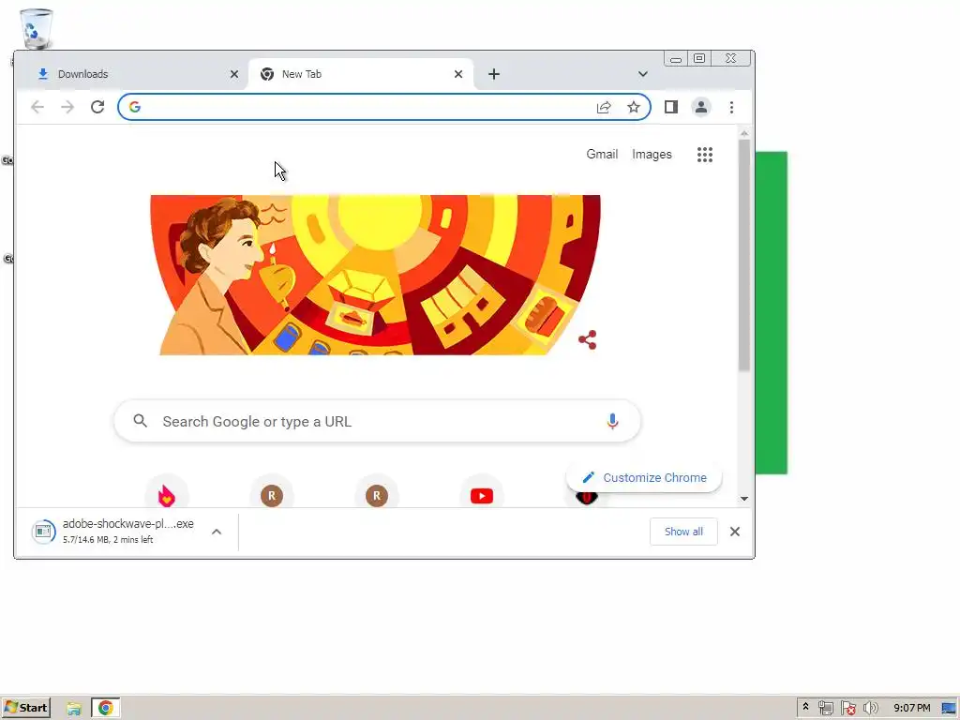Select the New Tab tab
This screenshot has height=720, width=960.
(x=361, y=74)
